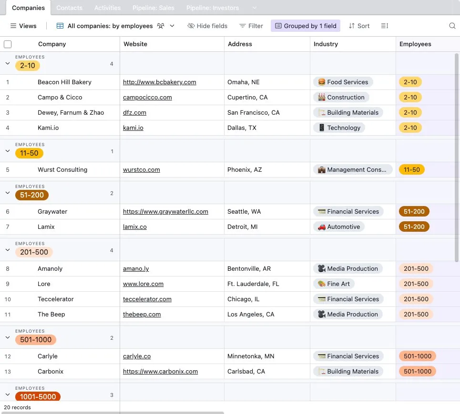Click the 501-1000 orange pill for Carlyle
Screen dimensions: 460x414
pos(418,356)
